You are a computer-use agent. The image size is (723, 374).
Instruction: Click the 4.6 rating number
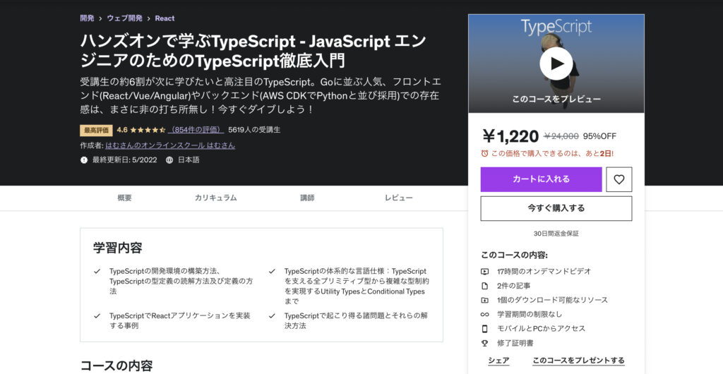[122, 130]
